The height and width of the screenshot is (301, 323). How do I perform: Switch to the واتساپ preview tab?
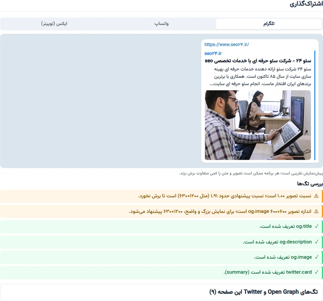tap(161, 24)
